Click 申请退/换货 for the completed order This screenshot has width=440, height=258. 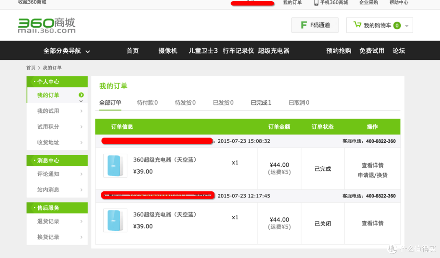coord(372,175)
